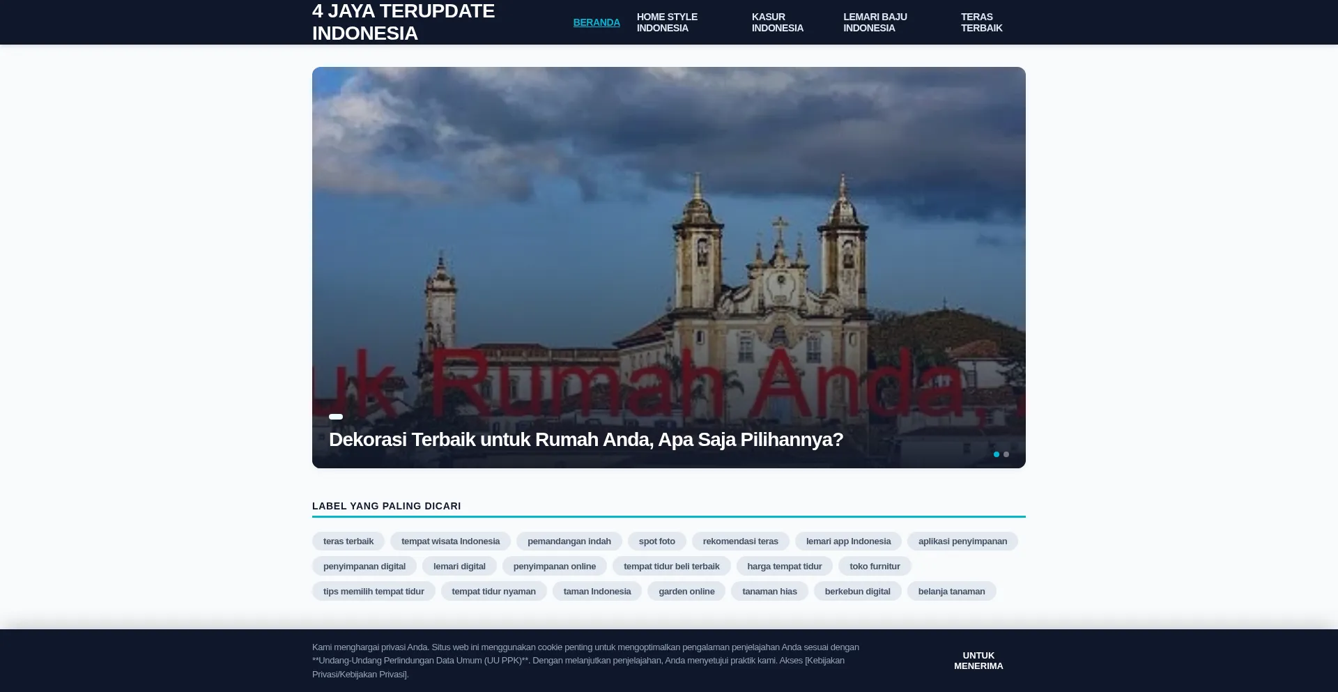Screen dimensions: 1338x692
Task: Click the white category badge above the headline
Action: pos(336,417)
